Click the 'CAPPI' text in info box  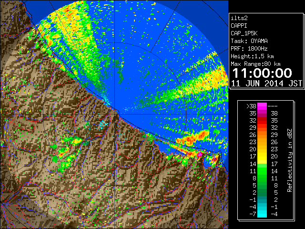click(239, 26)
